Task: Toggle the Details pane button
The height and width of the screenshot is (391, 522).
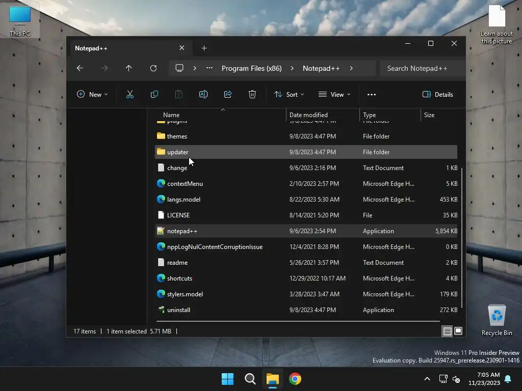Action: click(437, 94)
